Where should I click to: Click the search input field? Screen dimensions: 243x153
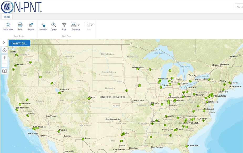[239, 7]
